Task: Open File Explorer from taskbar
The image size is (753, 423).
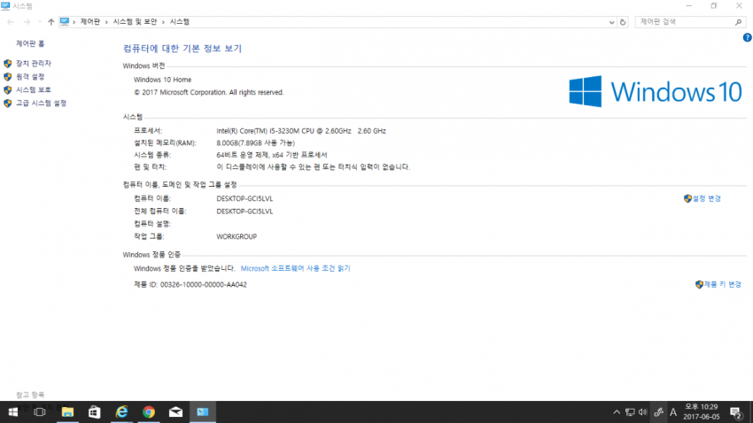Action: pyautogui.click(x=67, y=412)
